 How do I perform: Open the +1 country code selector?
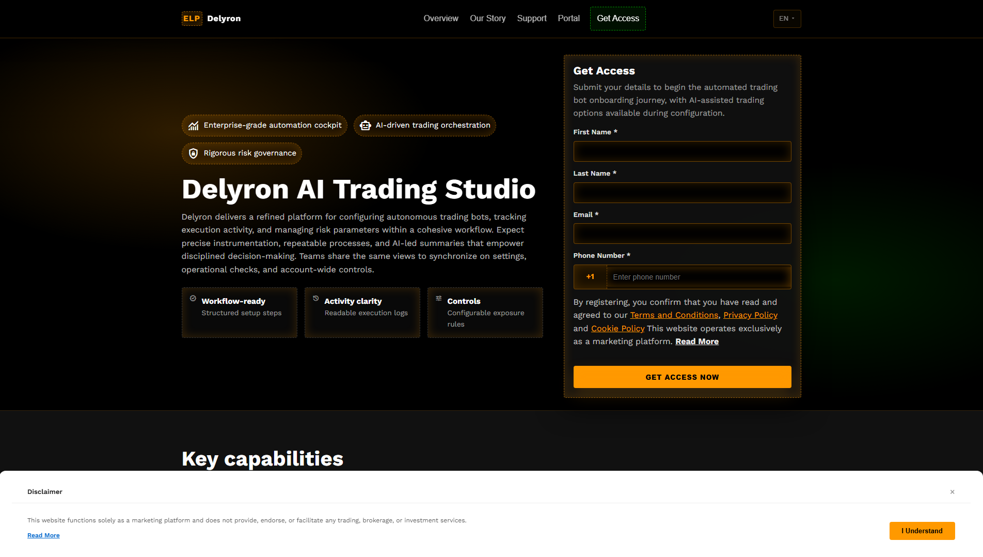tap(590, 277)
